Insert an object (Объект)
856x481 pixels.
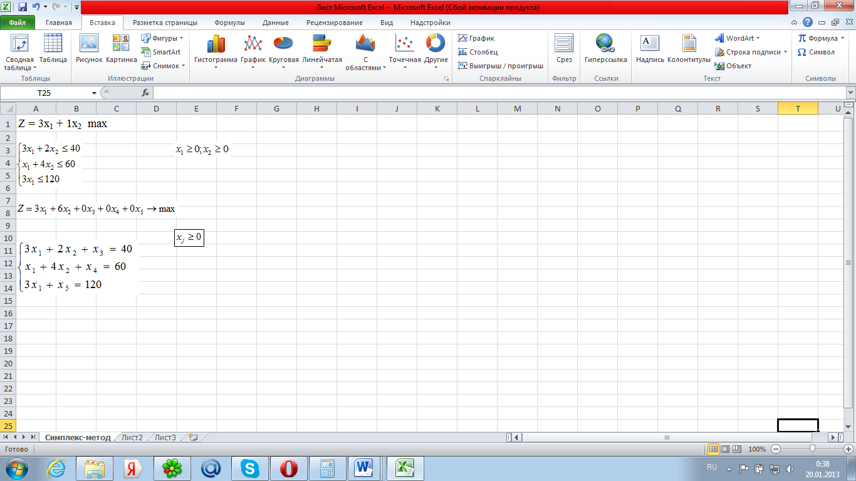coord(733,66)
